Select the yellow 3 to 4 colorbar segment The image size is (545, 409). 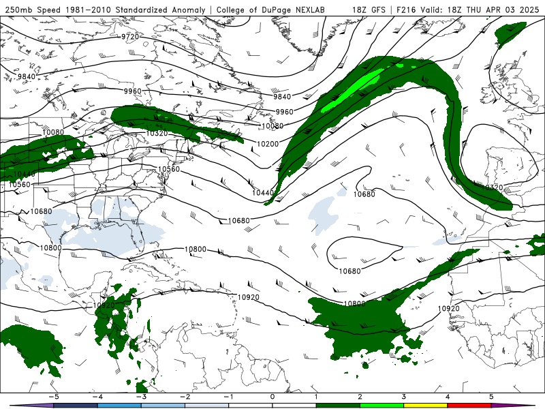[x=425, y=406]
